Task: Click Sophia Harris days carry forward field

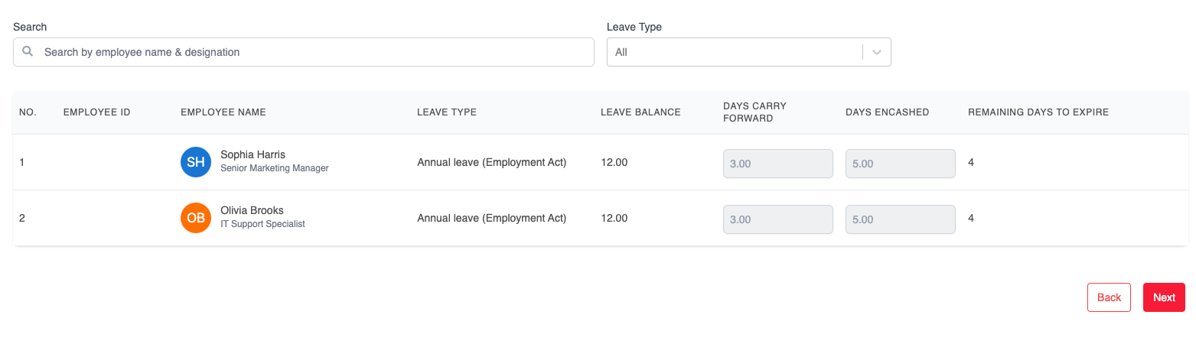Action: coord(777,164)
